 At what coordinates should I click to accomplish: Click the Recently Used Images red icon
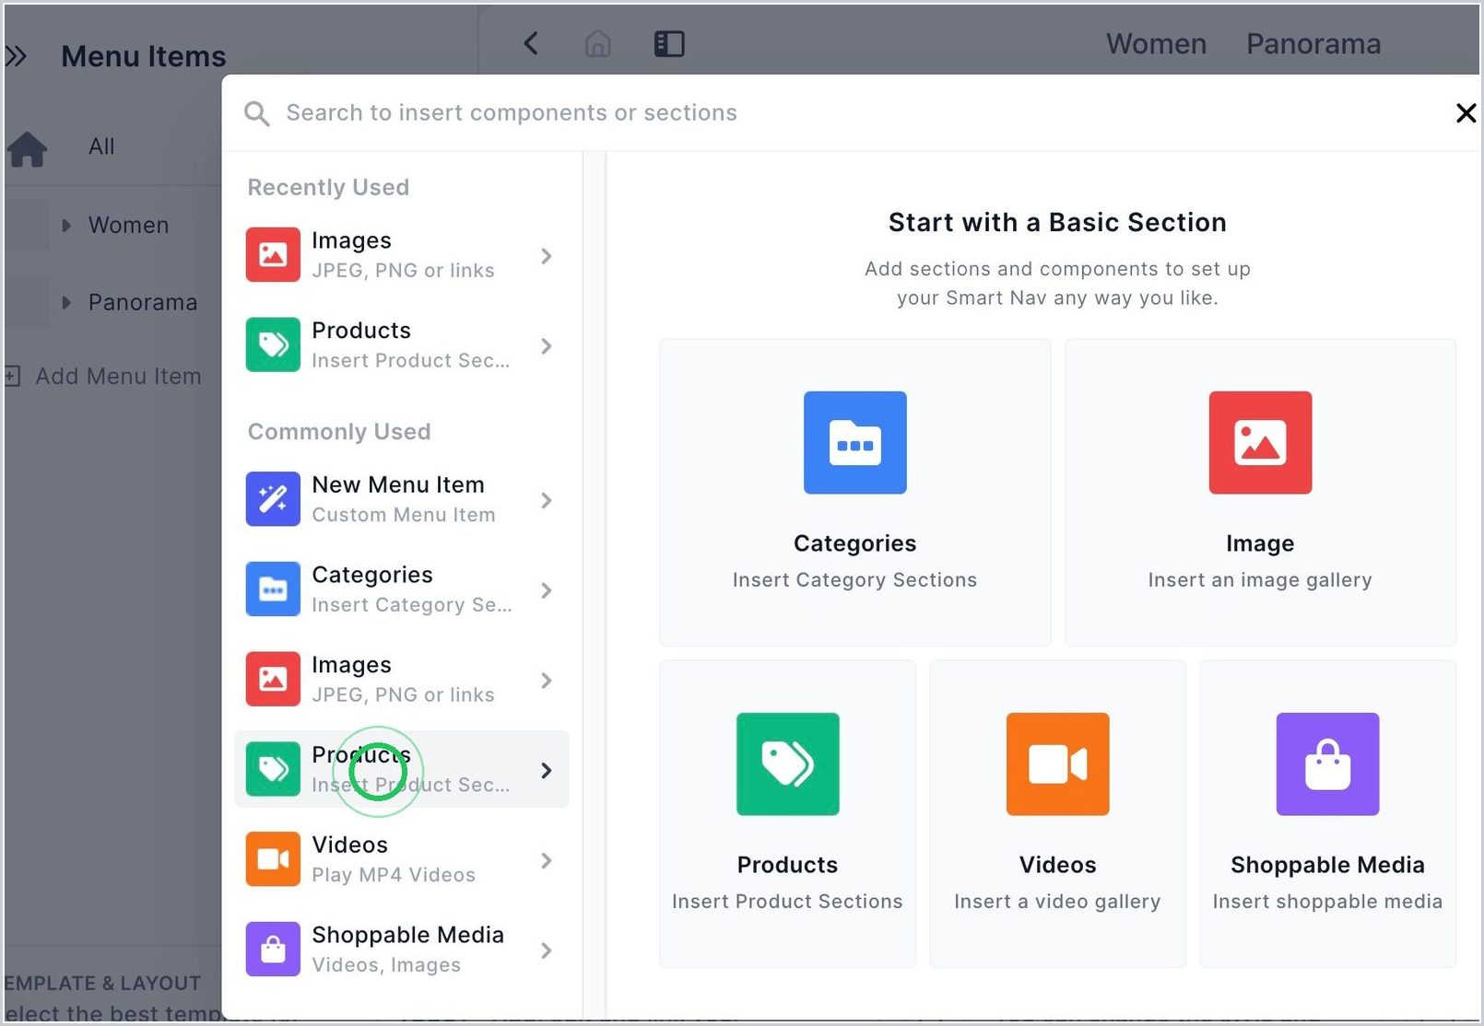tap(273, 254)
